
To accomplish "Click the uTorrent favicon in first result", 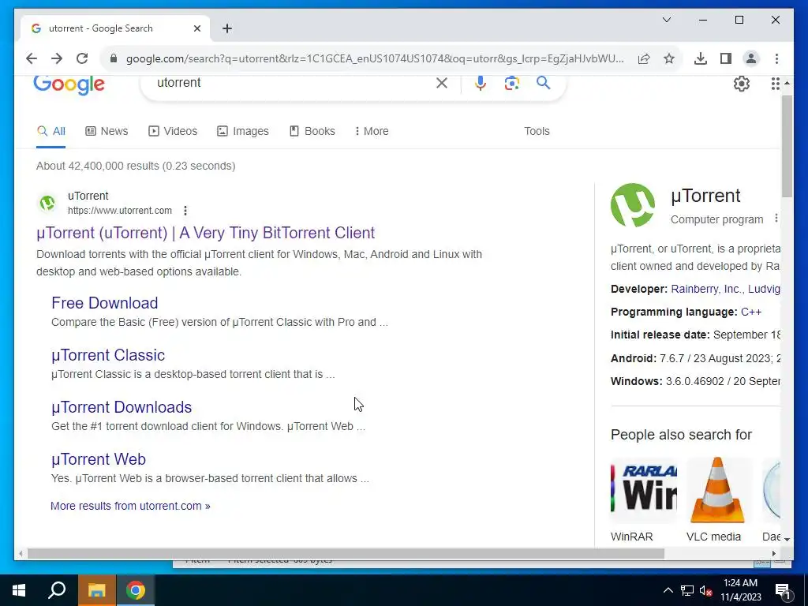I will click(x=47, y=203).
